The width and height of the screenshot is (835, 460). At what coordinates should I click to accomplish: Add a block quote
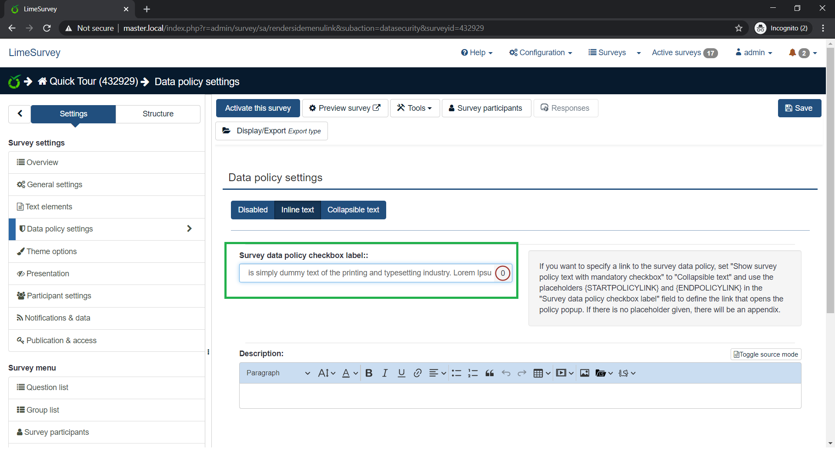(489, 373)
